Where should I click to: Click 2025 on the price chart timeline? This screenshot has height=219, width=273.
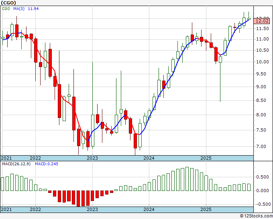click(206, 158)
